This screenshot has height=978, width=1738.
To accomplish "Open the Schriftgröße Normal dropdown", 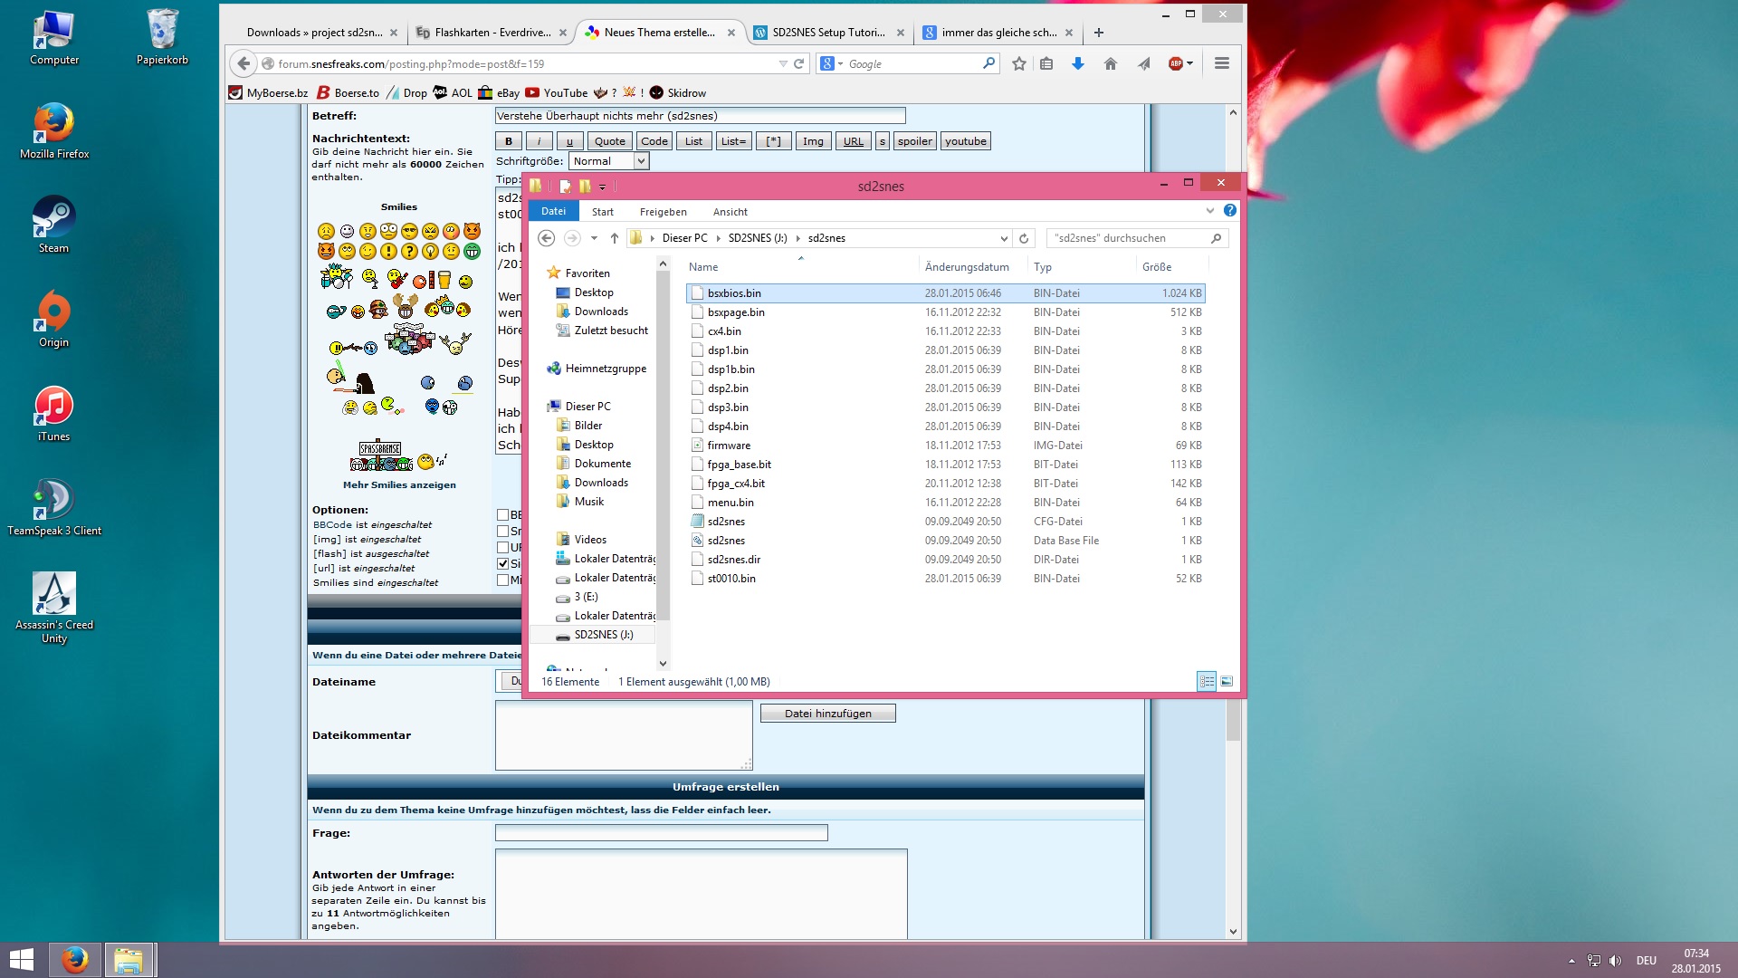I will pyautogui.click(x=608, y=161).
